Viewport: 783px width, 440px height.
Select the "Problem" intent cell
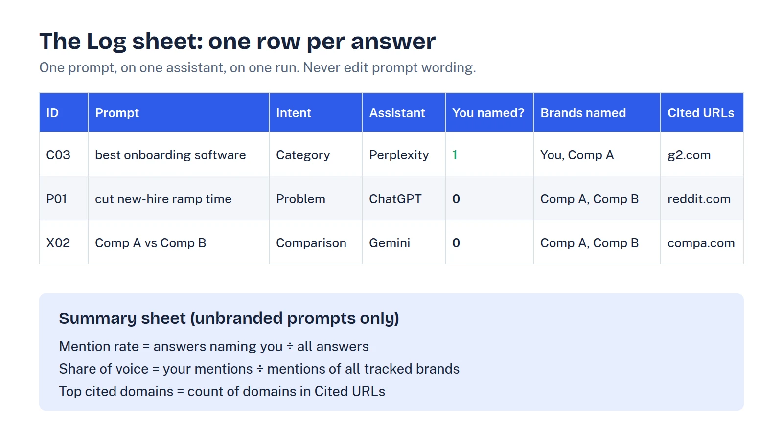316,198
